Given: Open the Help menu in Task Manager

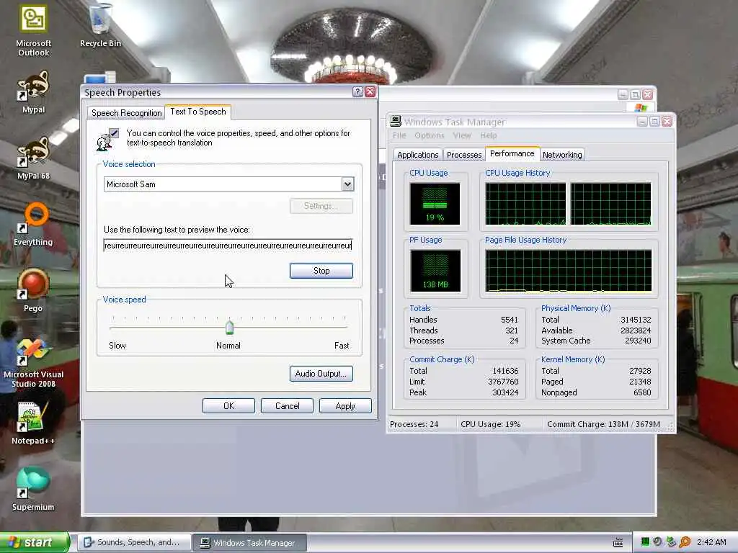Looking at the screenshot, I should click(488, 135).
